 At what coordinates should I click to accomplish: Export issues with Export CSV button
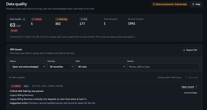point(190,50)
